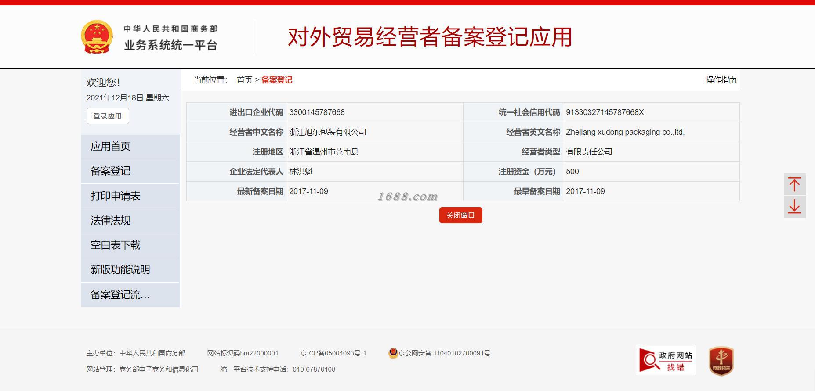Open 操作指南 link
Viewport: 815px width, 391px height.
[721, 80]
